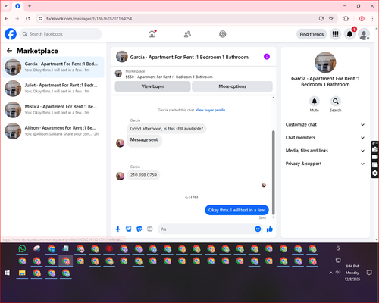Click the Mute bell in chat details
Viewport: 379px width, 303px height.
pyautogui.click(x=315, y=102)
